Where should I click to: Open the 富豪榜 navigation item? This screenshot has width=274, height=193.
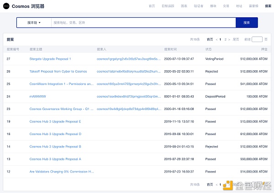(253, 6)
